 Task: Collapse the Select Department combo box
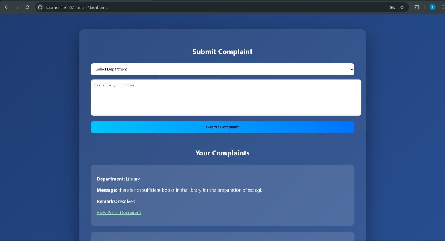222,69
